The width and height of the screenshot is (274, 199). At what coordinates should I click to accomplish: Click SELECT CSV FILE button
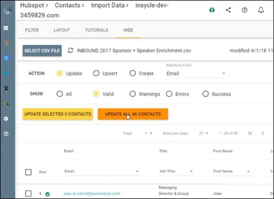click(42, 51)
